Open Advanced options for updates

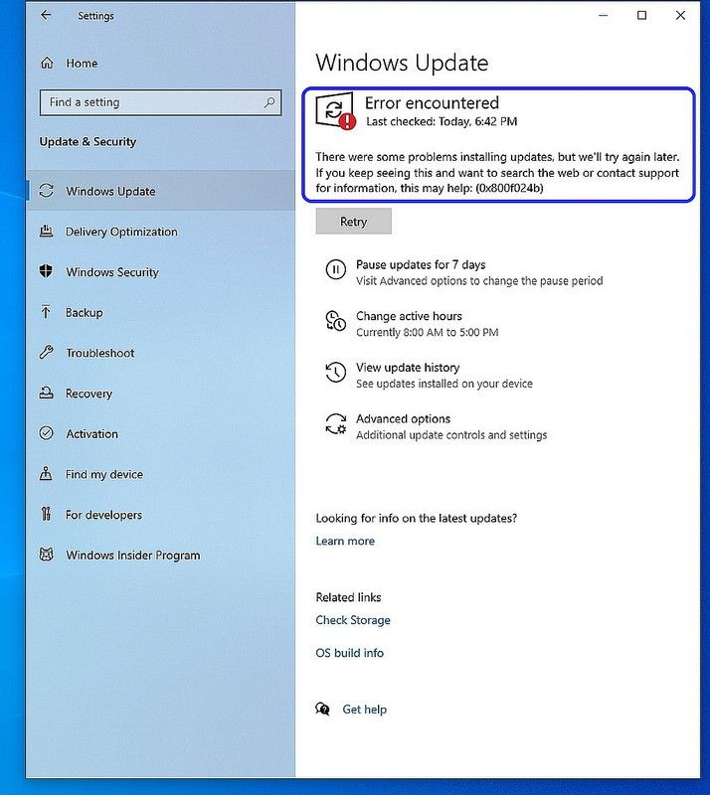click(403, 418)
